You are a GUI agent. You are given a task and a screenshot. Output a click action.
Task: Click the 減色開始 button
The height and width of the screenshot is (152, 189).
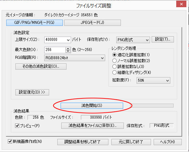92,106
